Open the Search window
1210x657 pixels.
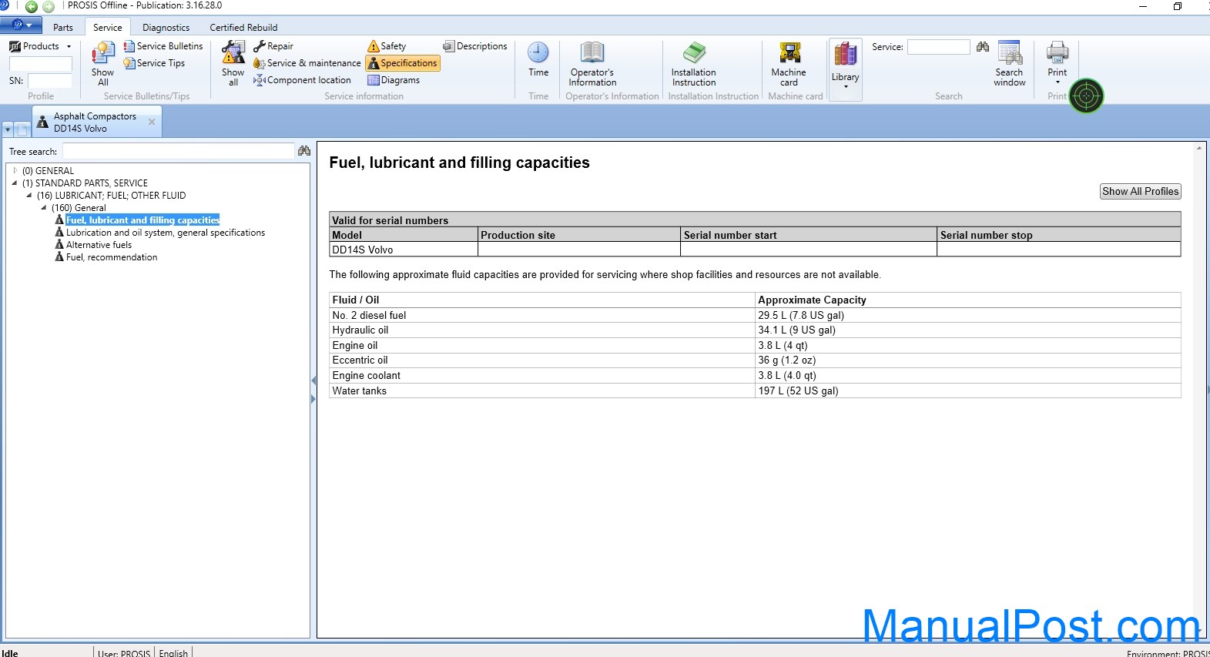click(1009, 64)
